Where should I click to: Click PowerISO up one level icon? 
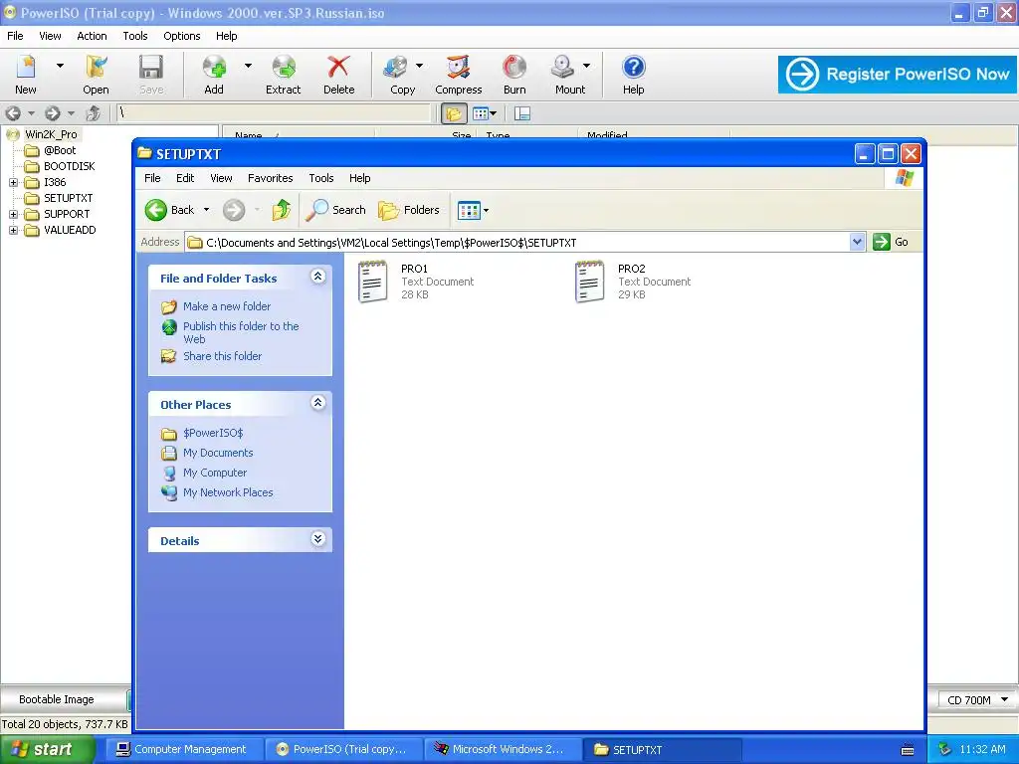(x=94, y=113)
